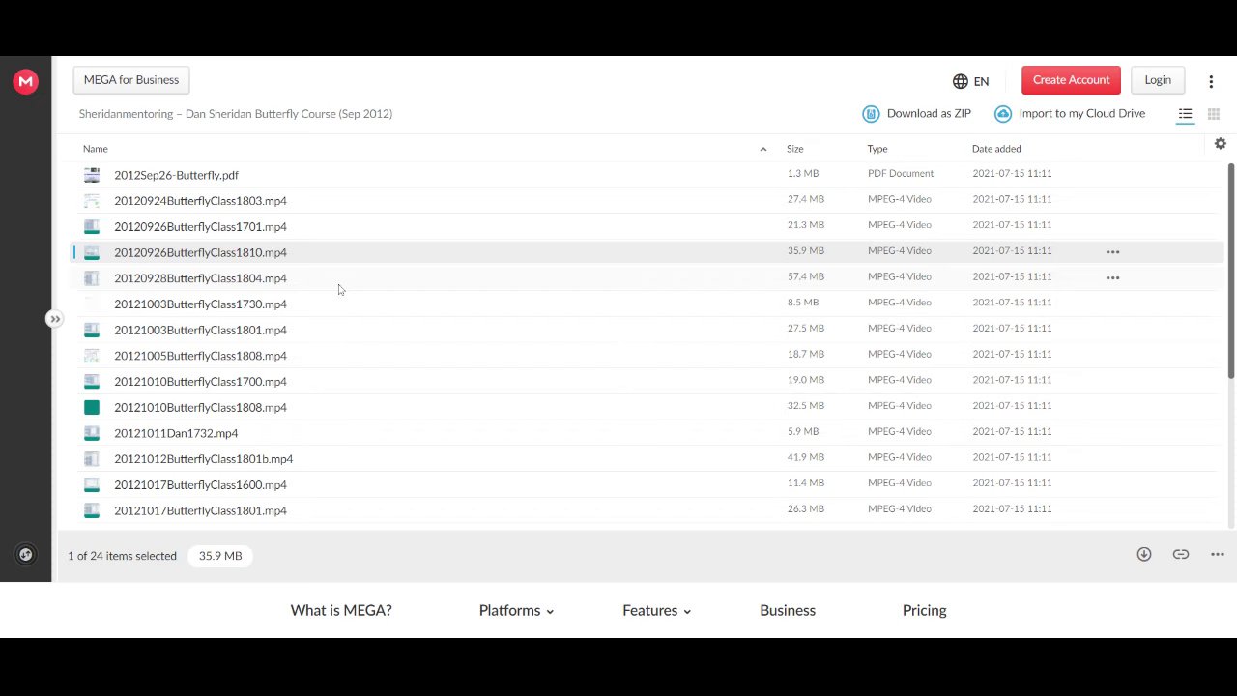Click thumbnail icon of 20120926ButterflyClass1701.mp4
The image size is (1237, 696).
[92, 226]
